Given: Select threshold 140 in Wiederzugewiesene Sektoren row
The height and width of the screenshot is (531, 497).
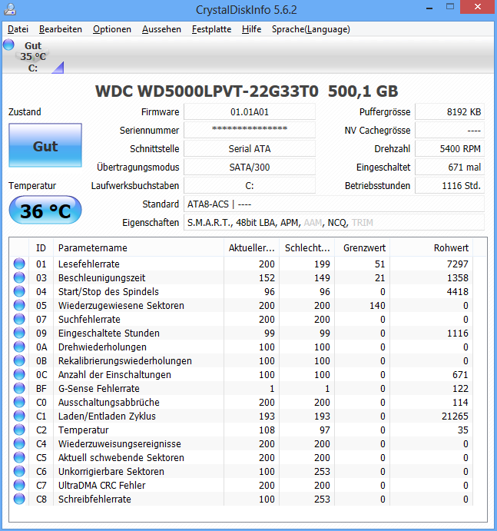Looking at the screenshot, I should 377,306.
